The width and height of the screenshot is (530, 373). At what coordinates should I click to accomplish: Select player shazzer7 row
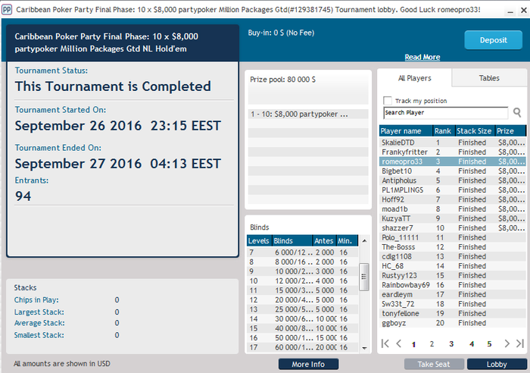click(453, 227)
